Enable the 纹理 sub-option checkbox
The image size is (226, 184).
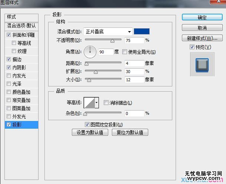[14, 51]
